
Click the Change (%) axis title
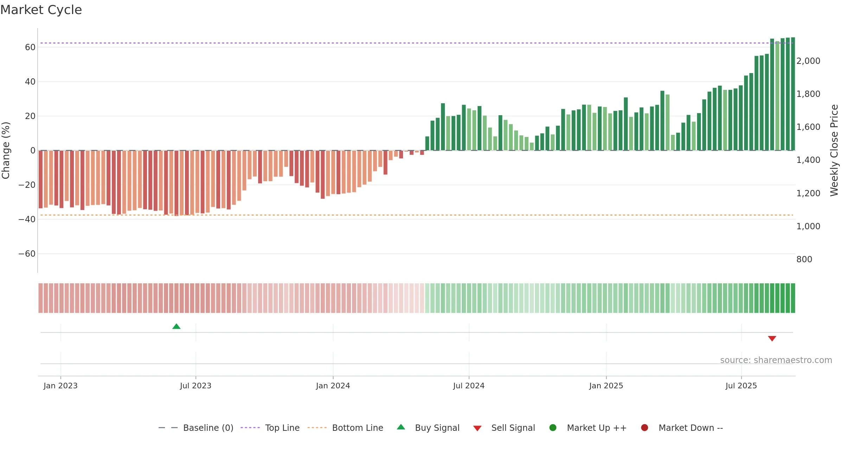(6, 150)
